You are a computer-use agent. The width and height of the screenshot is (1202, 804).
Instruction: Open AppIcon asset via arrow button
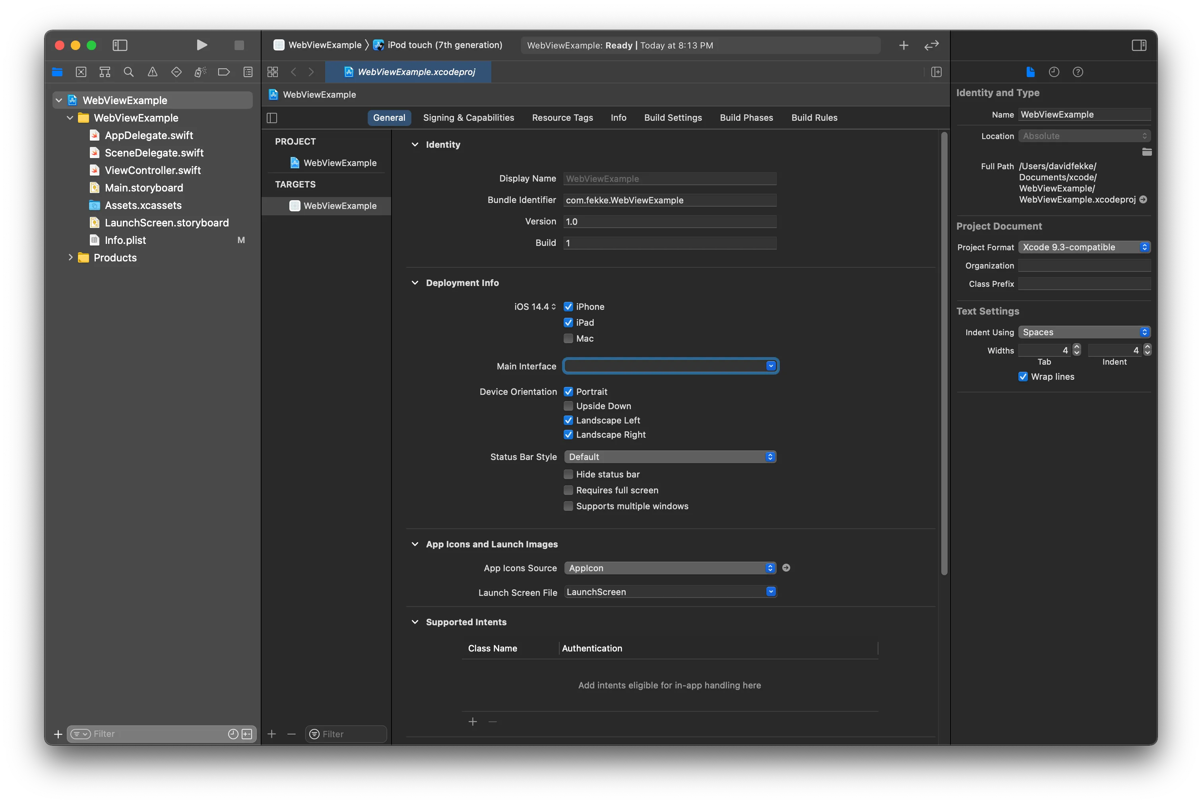tap(786, 568)
